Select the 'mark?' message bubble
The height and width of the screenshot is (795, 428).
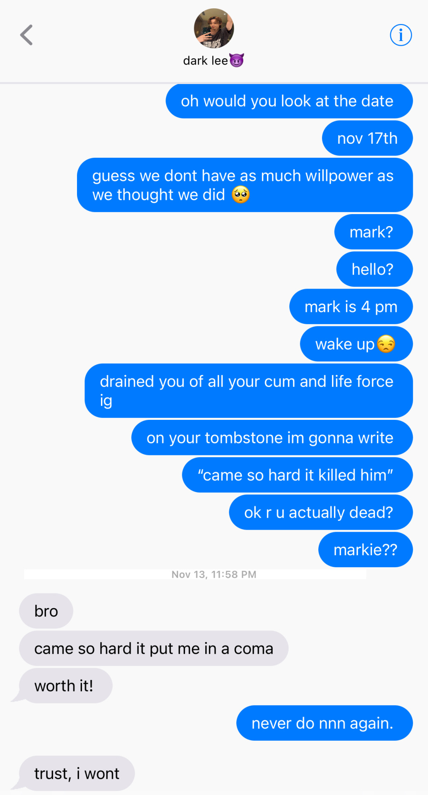click(373, 232)
